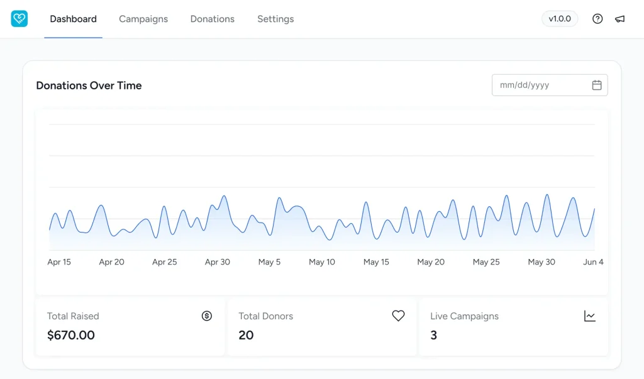Select the Total Donors card
Viewport: 644px width, 379px height.
pos(321,327)
